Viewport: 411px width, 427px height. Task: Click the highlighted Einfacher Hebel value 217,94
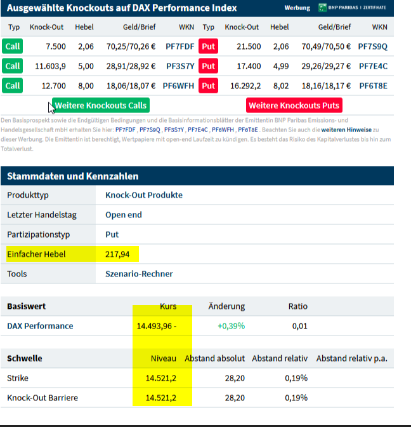[x=117, y=254]
